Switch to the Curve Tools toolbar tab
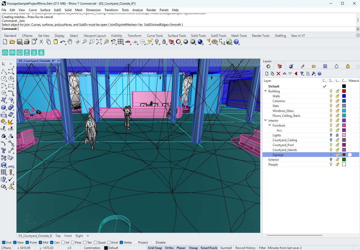The height and width of the screenshot is (250, 360). (x=155, y=35)
